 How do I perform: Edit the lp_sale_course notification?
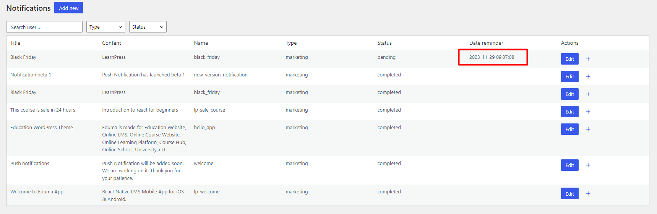pos(569,112)
